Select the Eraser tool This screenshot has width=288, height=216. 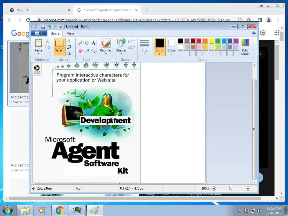[x=80, y=51]
